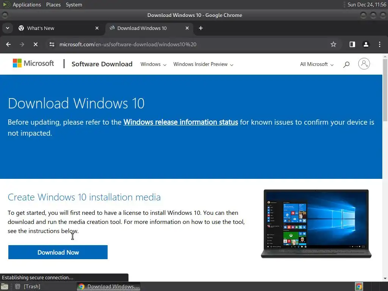Bookmark this page with the star icon
388x291 pixels.
pos(333,44)
